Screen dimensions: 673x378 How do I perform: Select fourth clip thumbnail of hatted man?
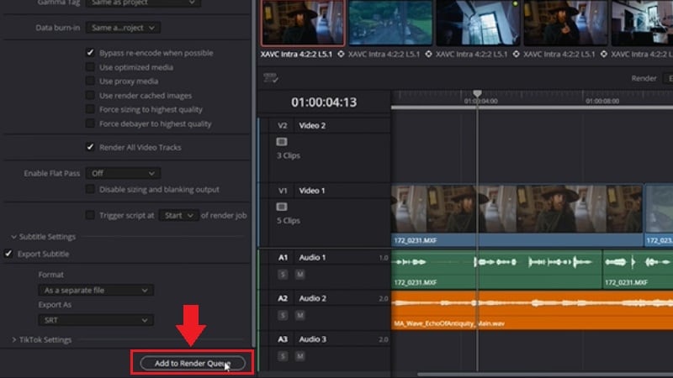tap(565, 23)
